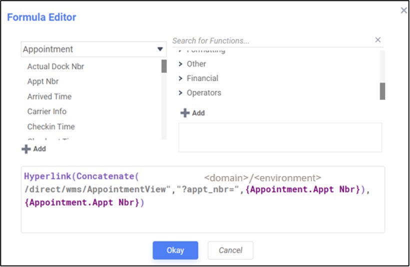Select the Appt Nbr field

pyautogui.click(x=43, y=81)
